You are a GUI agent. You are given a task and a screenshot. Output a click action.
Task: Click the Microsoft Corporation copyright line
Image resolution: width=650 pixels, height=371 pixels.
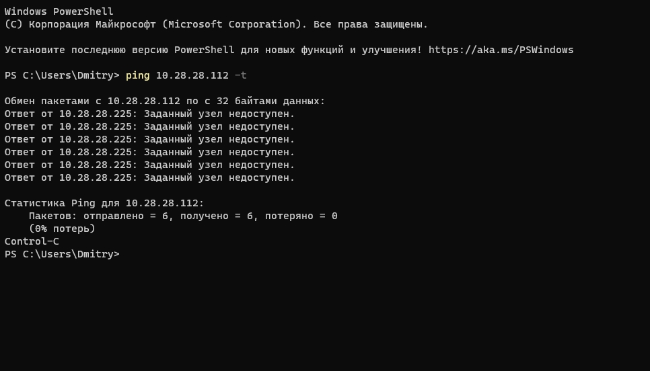pos(216,24)
